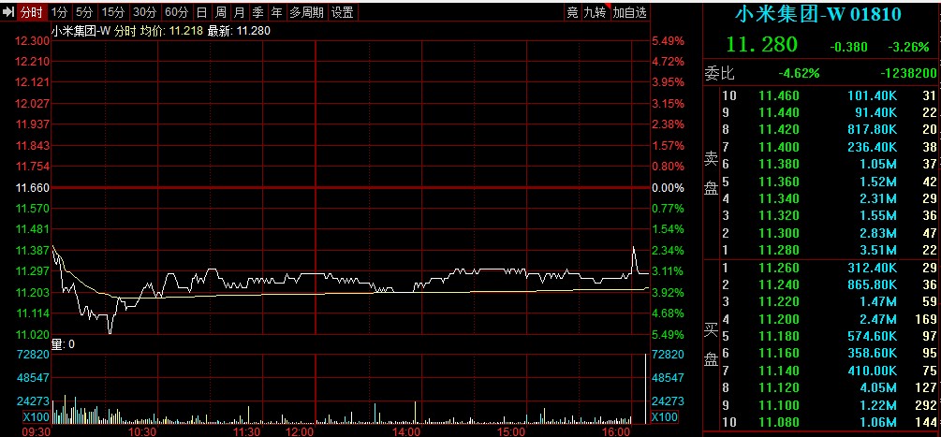This screenshot has width=941, height=437.
Task: Select bid level 4 price 11.200
Action: click(x=778, y=319)
